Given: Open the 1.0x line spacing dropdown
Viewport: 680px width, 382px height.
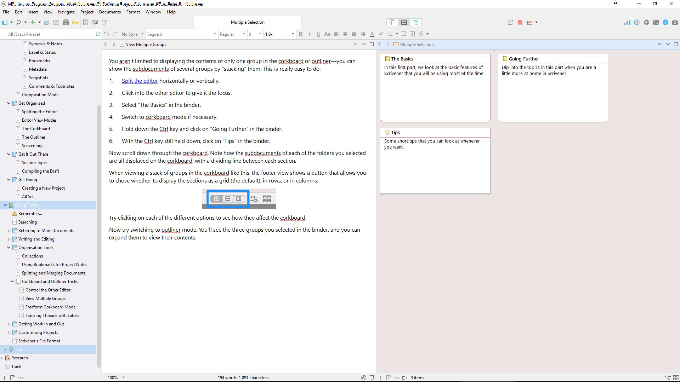Looking at the screenshot, I should pos(279,34).
